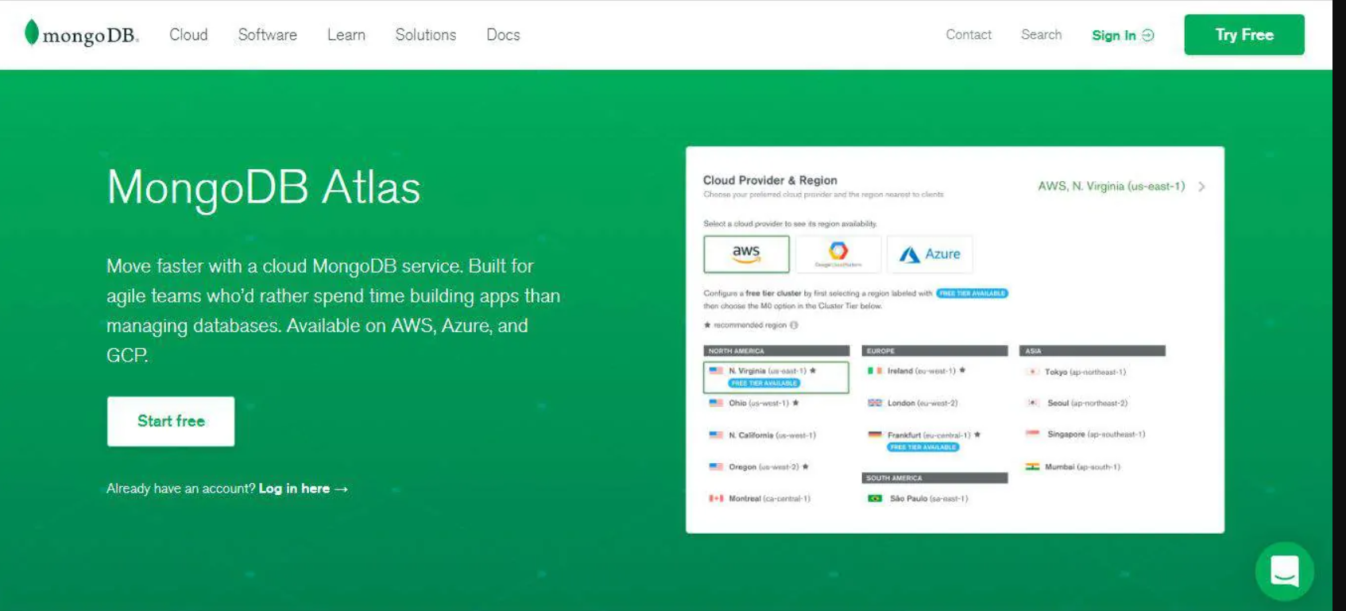The height and width of the screenshot is (611, 1346).
Task: Expand the AWS, N. Virginia chevron
Action: point(1201,187)
